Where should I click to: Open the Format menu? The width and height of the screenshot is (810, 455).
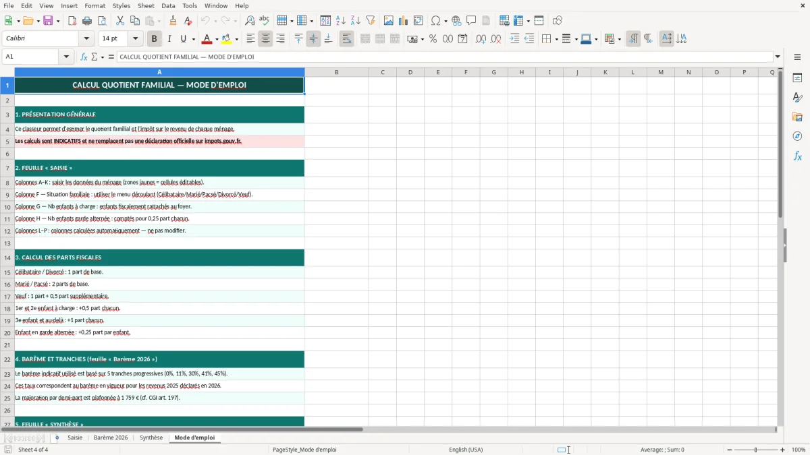tap(94, 5)
